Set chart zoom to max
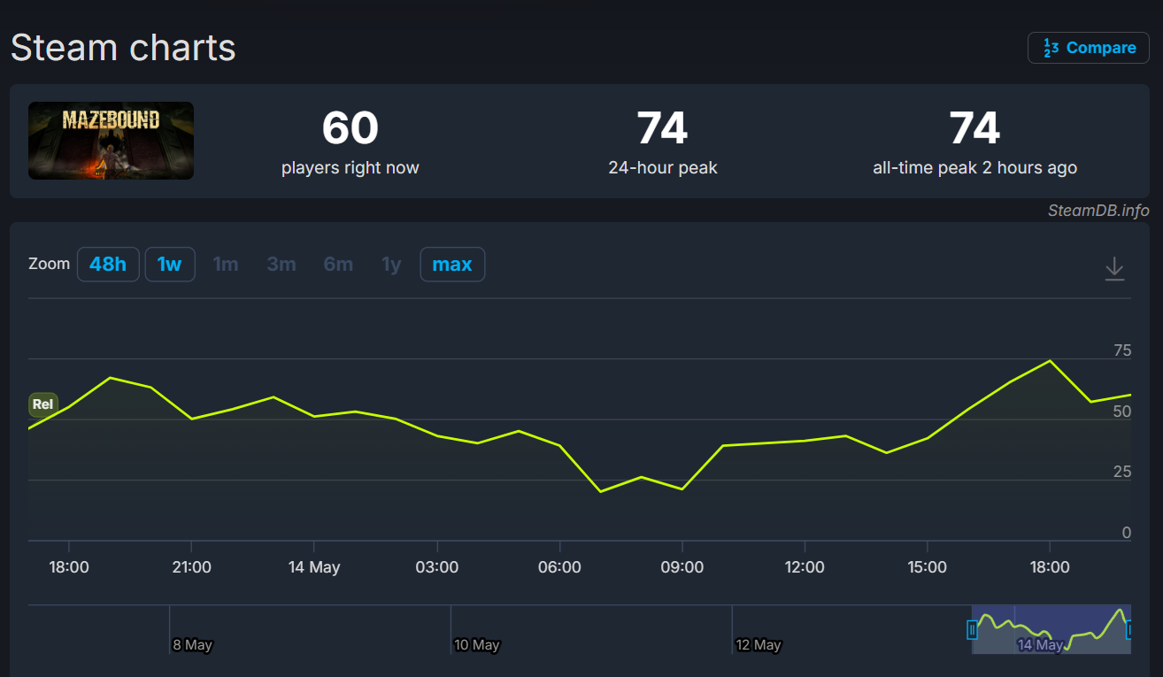 coord(452,264)
